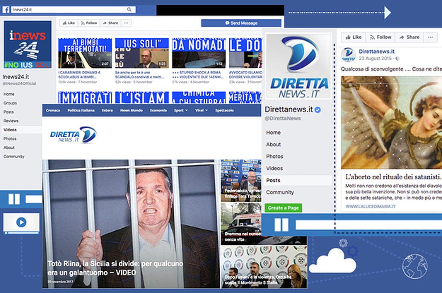The width and height of the screenshot is (442, 293).
Task: Open the Inews24 profile picture
Action: pos(28,44)
